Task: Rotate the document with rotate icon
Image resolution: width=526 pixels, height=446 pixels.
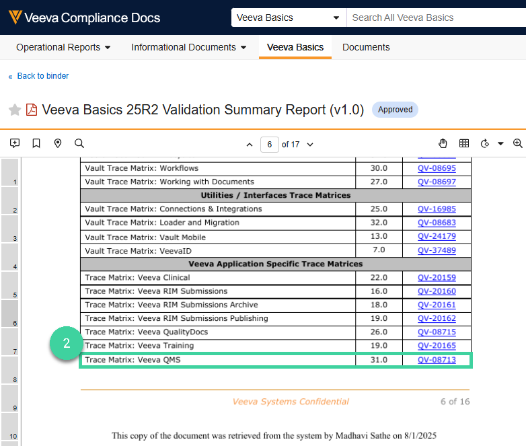Action: click(485, 144)
